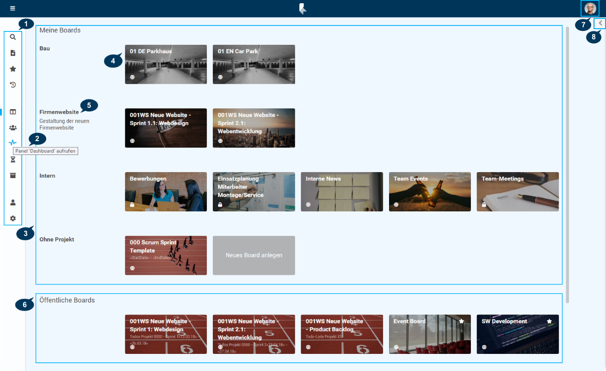Open the hamburger menu at top left

pyautogui.click(x=12, y=8)
